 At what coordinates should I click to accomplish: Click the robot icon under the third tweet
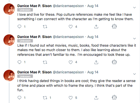114,97
